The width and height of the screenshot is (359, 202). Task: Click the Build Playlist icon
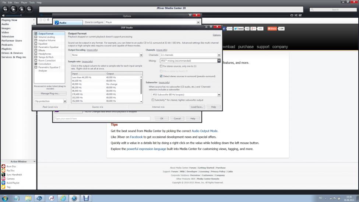(x=3, y=183)
